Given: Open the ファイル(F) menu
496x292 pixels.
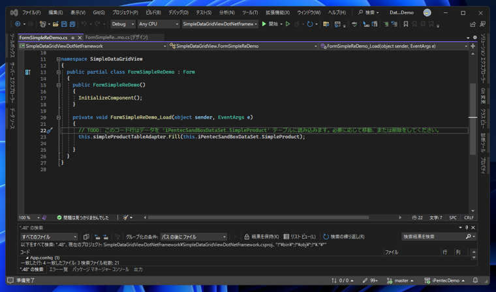Looking at the screenshot, I should pos(31,12).
